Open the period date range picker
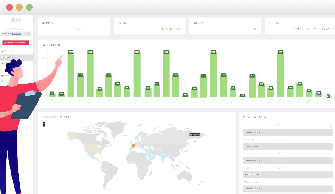Viewport: 335px width, 194px height. 312,28
